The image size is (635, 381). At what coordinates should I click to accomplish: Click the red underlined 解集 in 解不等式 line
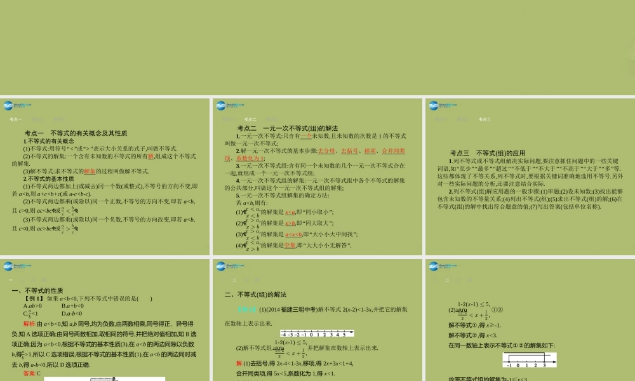[x=90, y=171]
